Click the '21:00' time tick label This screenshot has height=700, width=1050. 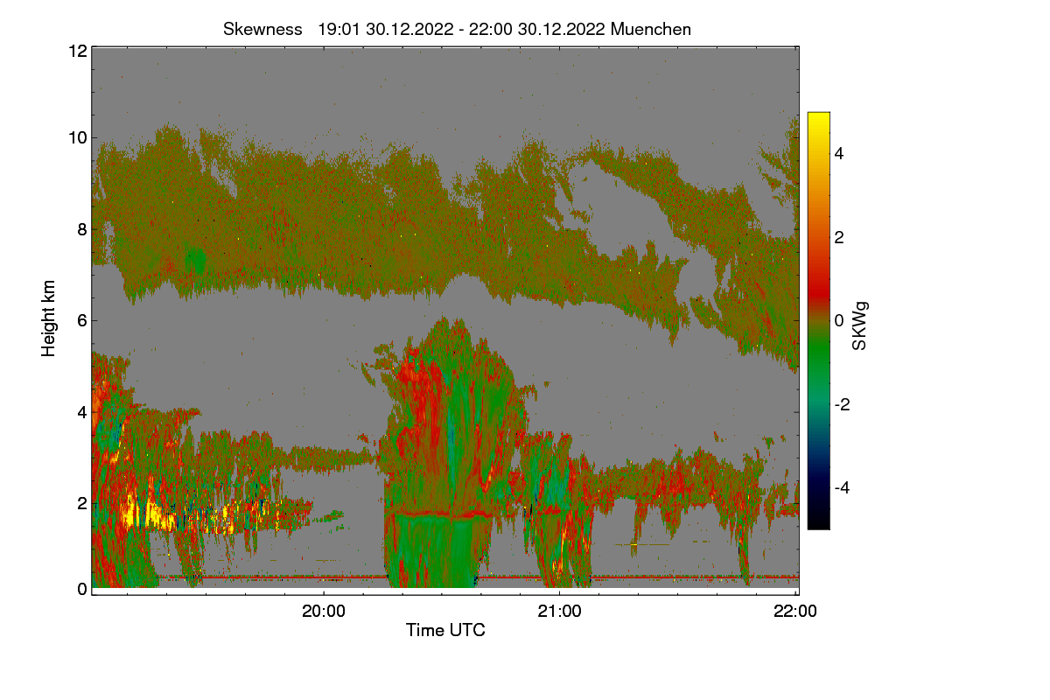pyautogui.click(x=560, y=612)
